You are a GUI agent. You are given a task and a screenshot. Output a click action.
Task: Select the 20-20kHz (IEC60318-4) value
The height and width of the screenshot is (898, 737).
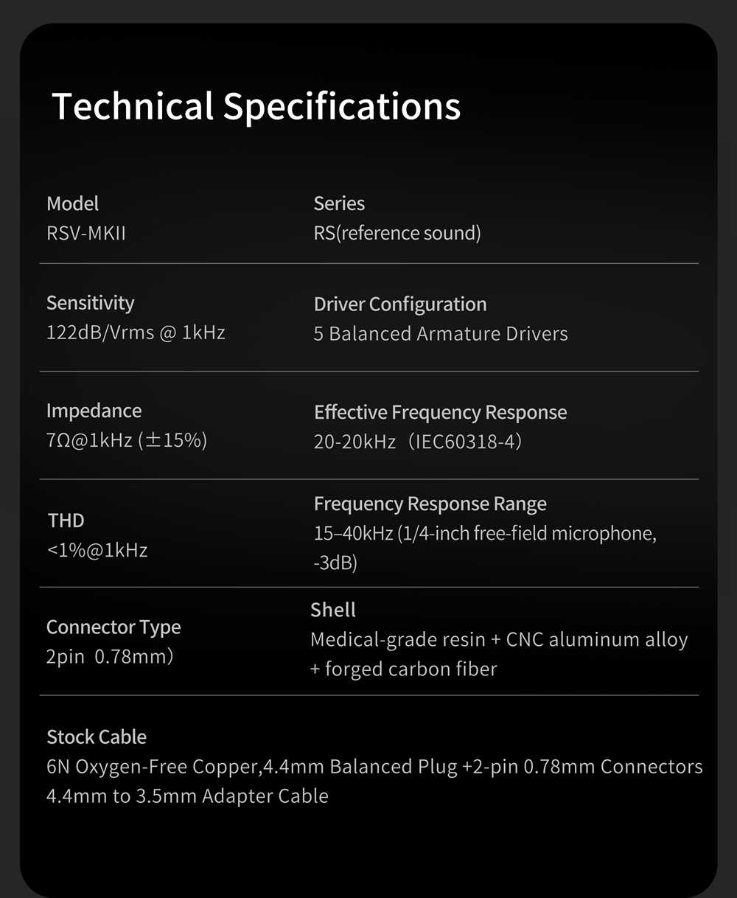pyautogui.click(x=418, y=442)
